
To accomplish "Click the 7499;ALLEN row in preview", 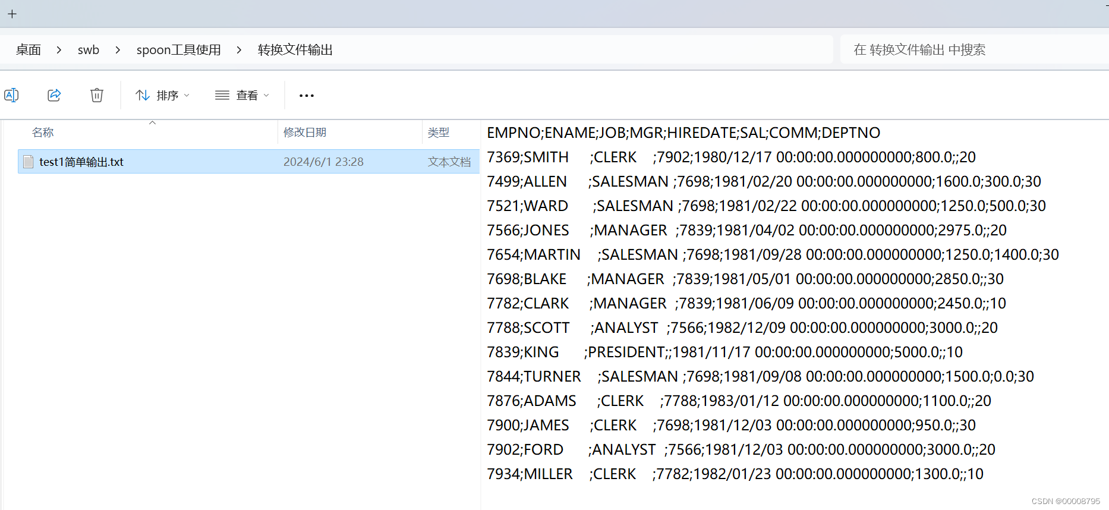I will pos(764,181).
